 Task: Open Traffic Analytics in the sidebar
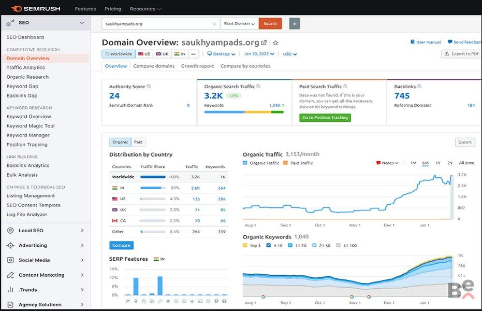(26, 67)
